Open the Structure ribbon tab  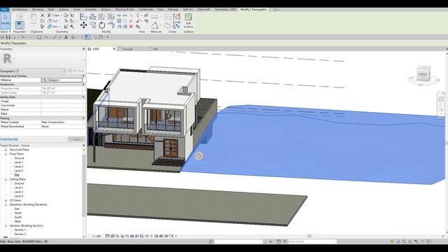(x=38, y=9)
